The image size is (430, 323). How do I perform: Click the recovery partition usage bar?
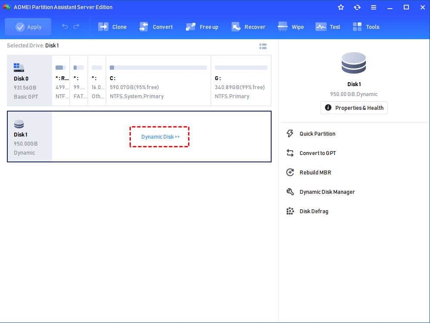pos(61,68)
